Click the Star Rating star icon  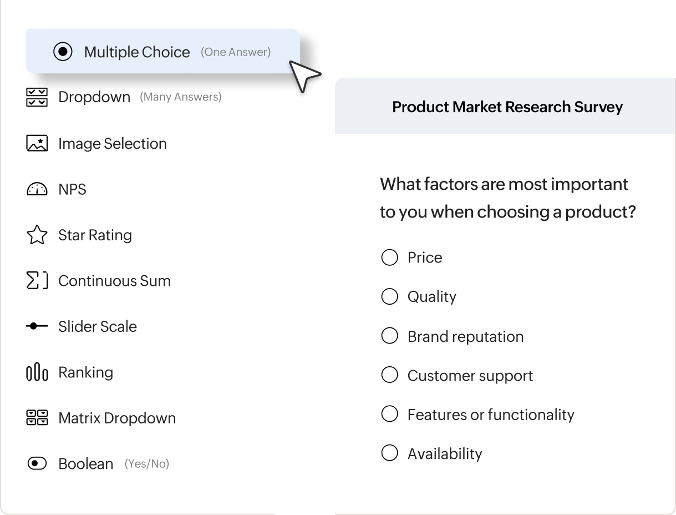click(37, 235)
